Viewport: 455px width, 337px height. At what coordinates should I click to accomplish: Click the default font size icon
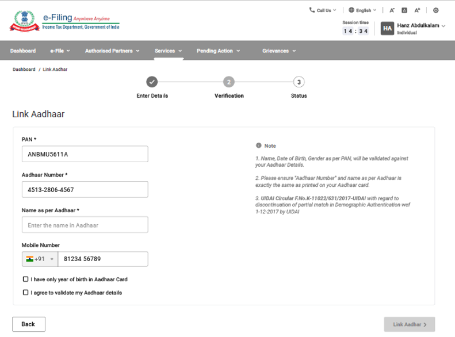click(x=404, y=10)
